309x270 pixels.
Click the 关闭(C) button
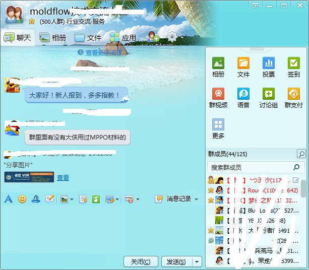[x=141, y=262]
